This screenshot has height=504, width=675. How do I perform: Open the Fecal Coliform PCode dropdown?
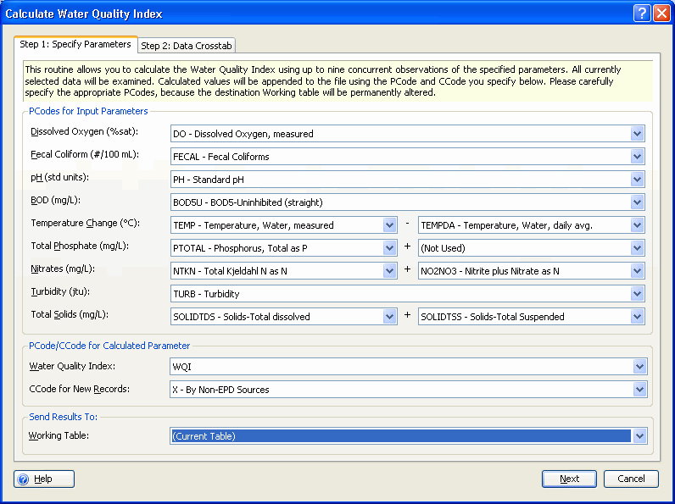pyautogui.click(x=638, y=157)
